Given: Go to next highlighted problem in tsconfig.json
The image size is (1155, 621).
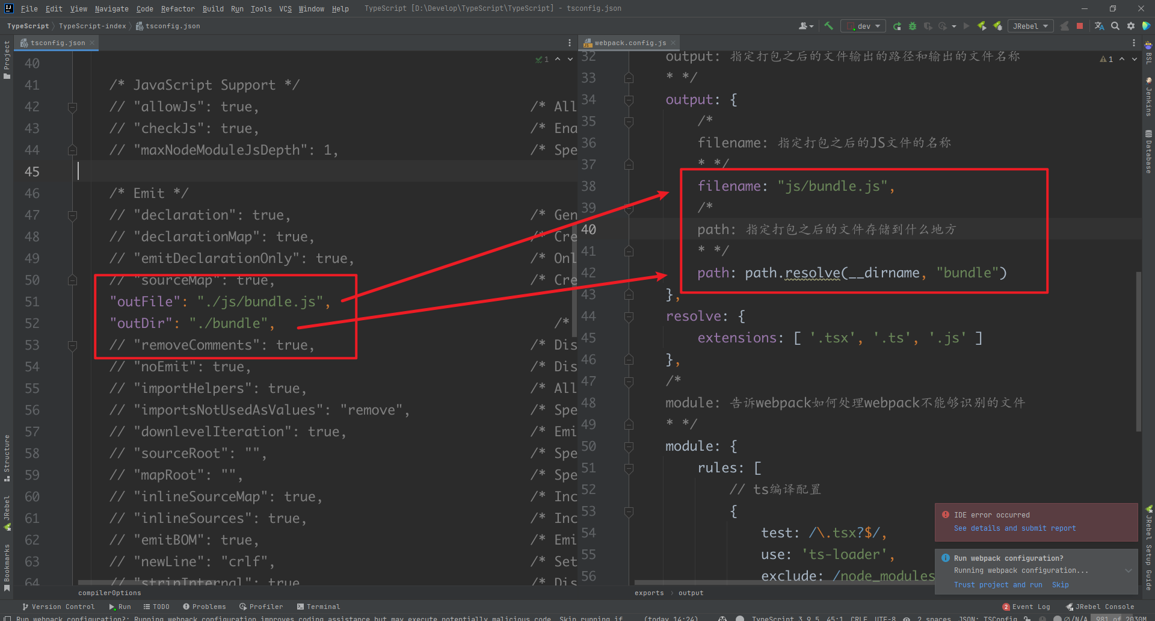Looking at the screenshot, I should (x=570, y=59).
